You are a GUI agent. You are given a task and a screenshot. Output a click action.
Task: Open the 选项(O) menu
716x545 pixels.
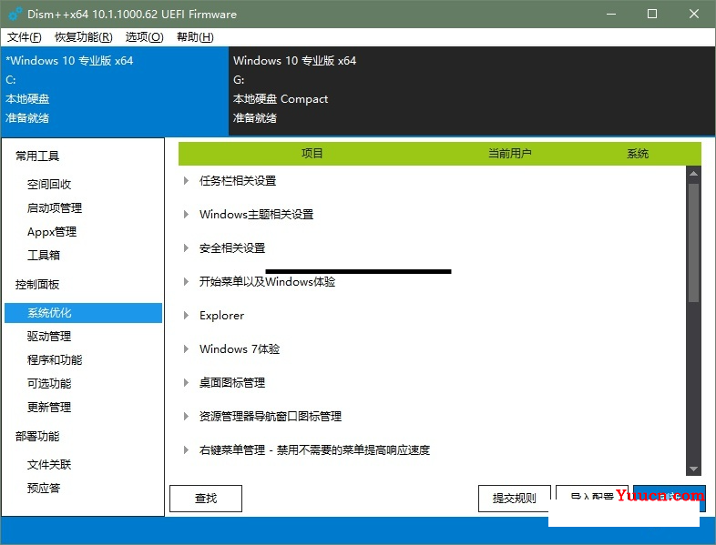point(144,37)
